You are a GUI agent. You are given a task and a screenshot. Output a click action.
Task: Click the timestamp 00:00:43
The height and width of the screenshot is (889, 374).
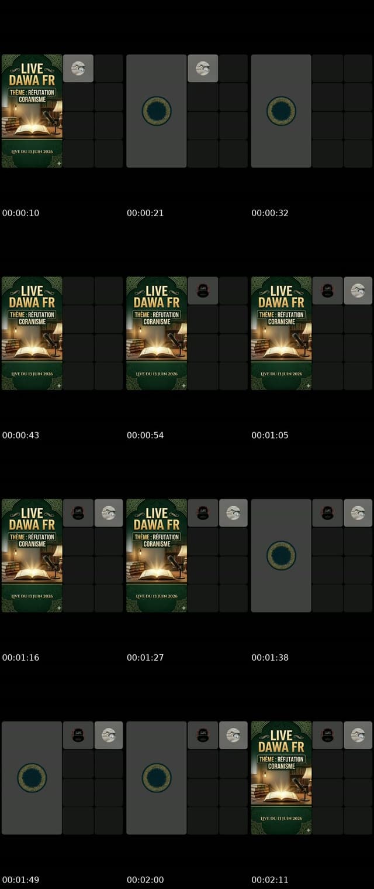point(21,435)
